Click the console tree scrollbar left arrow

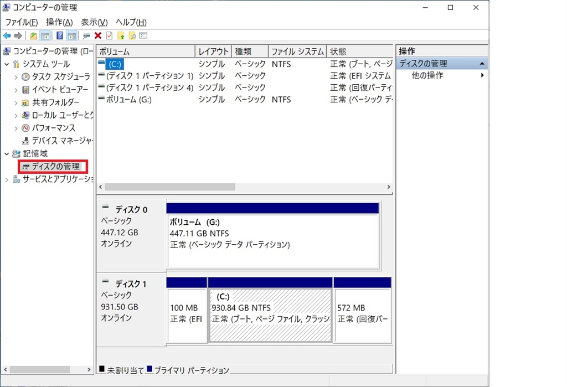coord(6,370)
